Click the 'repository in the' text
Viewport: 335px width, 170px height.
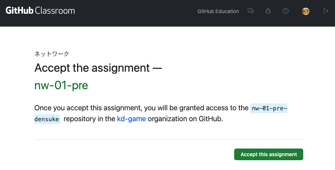click(89, 119)
